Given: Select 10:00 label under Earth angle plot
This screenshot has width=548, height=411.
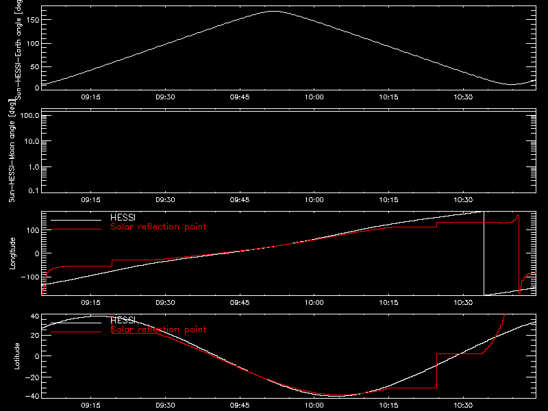Looking at the screenshot, I should (x=314, y=97).
